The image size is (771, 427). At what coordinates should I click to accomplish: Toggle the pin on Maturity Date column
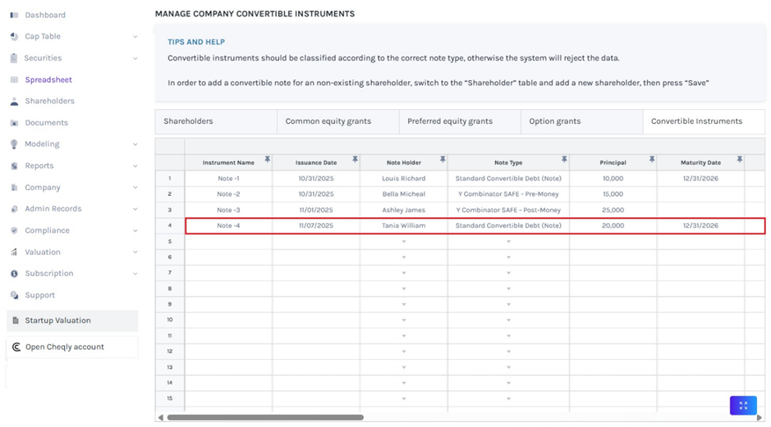tap(739, 160)
